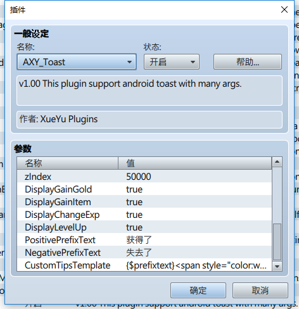Select the NegativePrefixText parameter row

pos(144,253)
